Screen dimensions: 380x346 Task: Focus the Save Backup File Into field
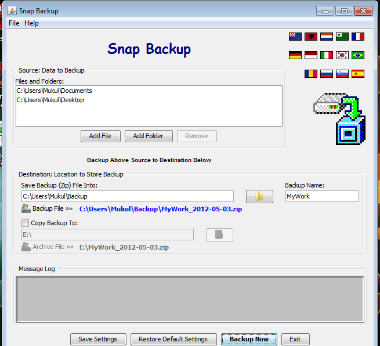[128, 196]
